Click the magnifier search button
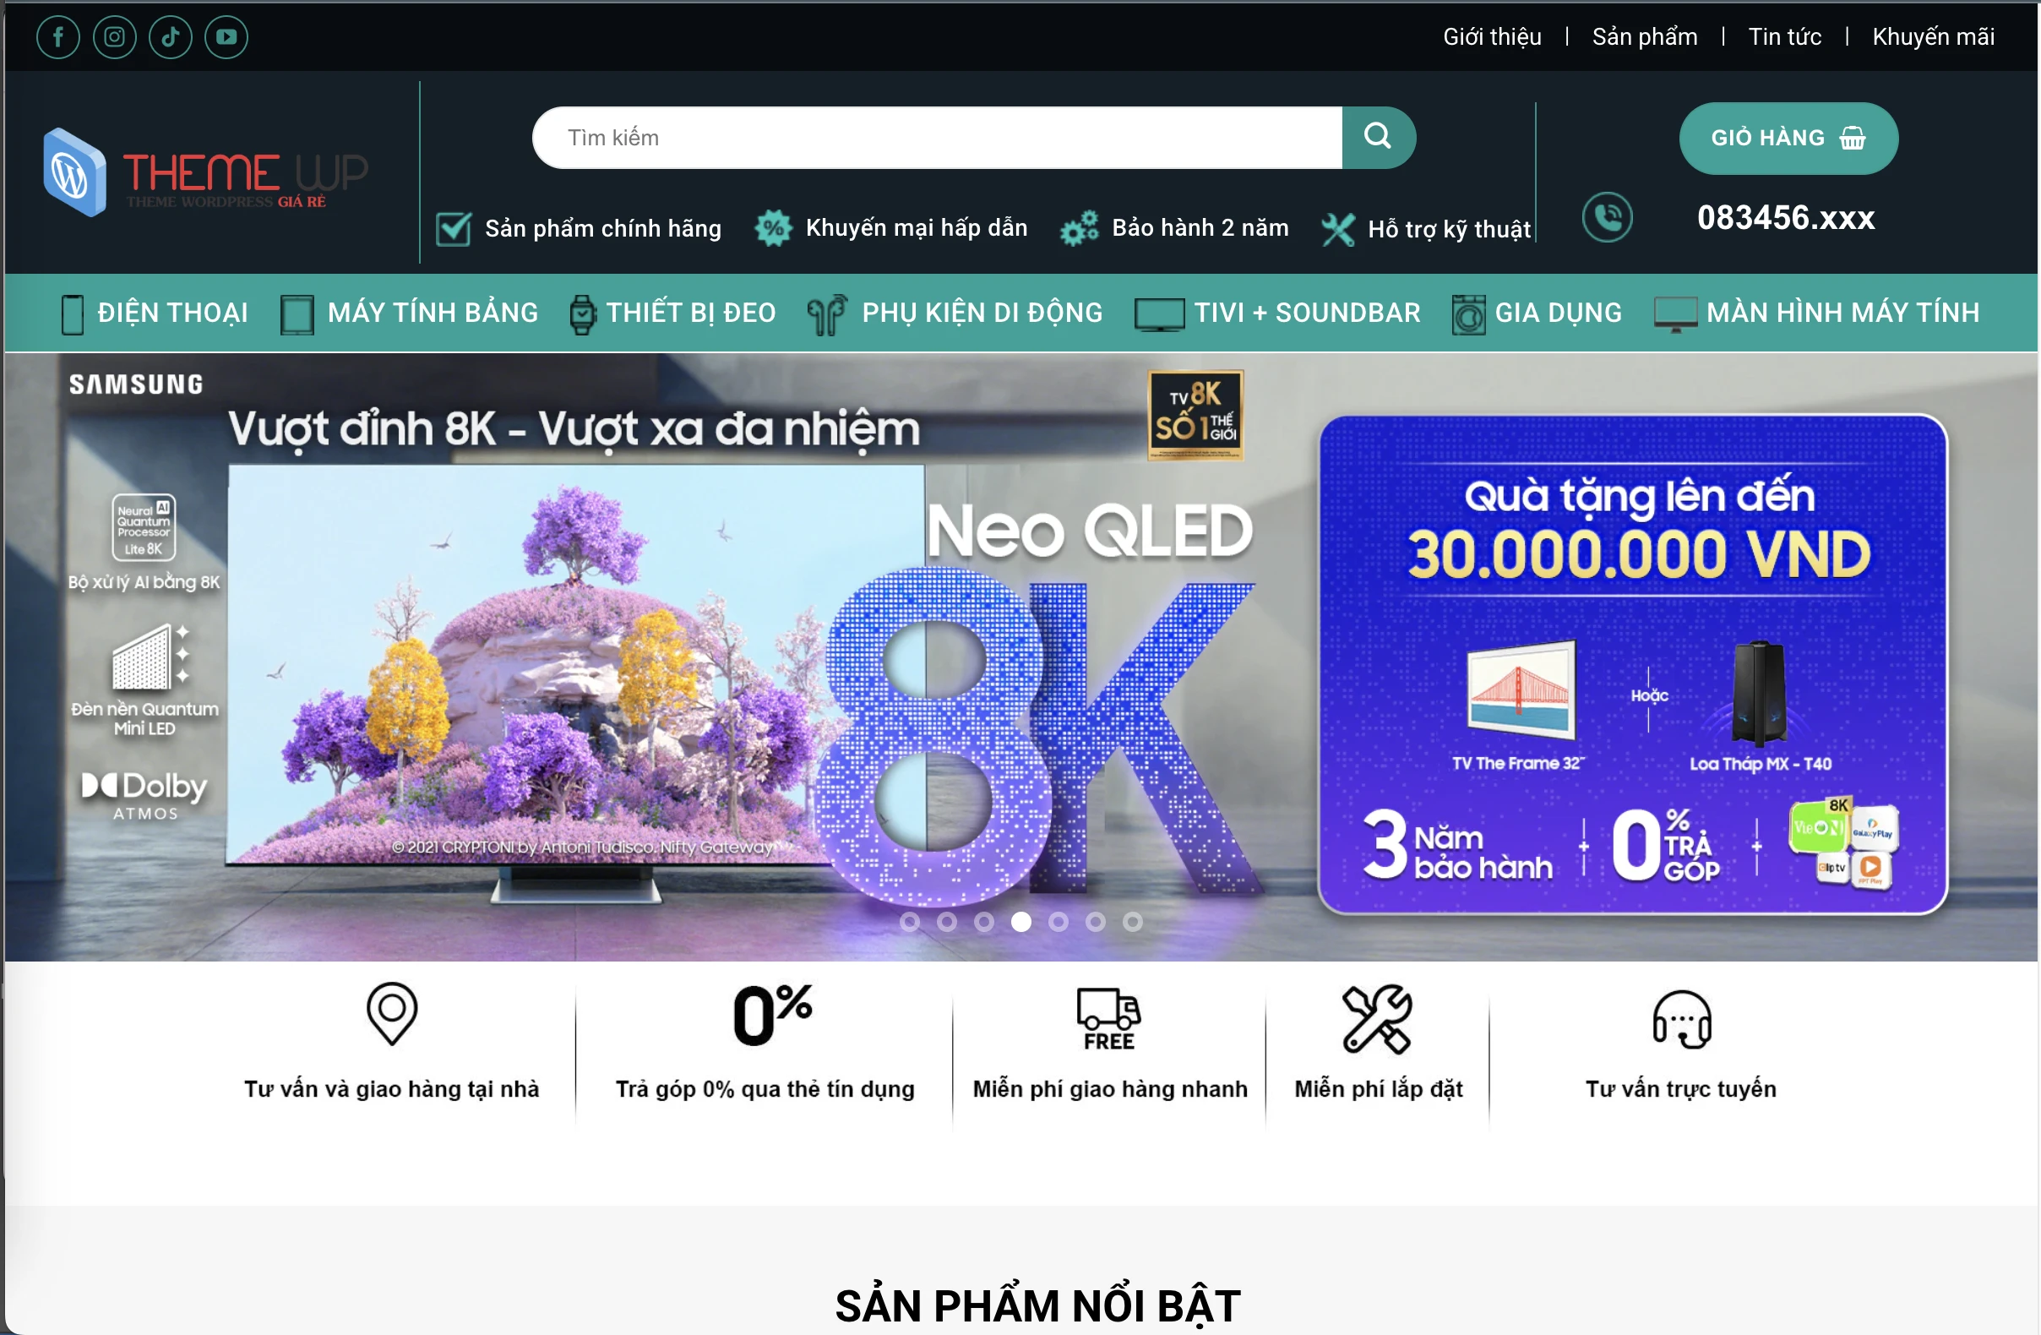This screenshot has width=2041, height=1335. coord(1377,137)
